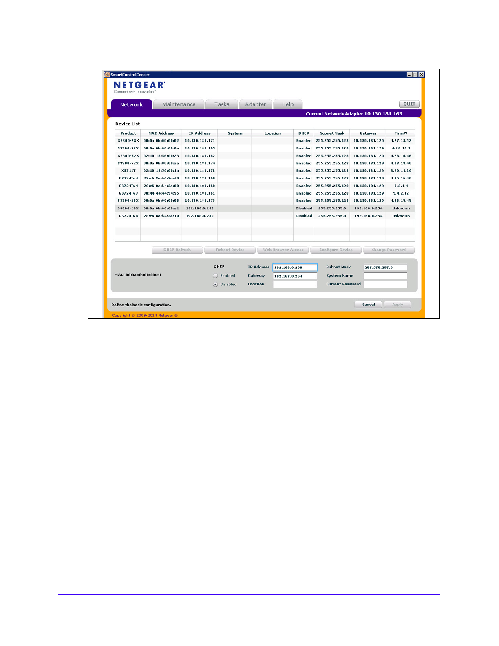Click firmware version 6.3.1.4

click(401, 186)
